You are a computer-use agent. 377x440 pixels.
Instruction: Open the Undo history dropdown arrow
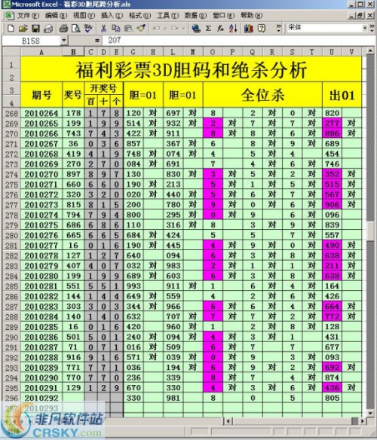click(165, 29)
